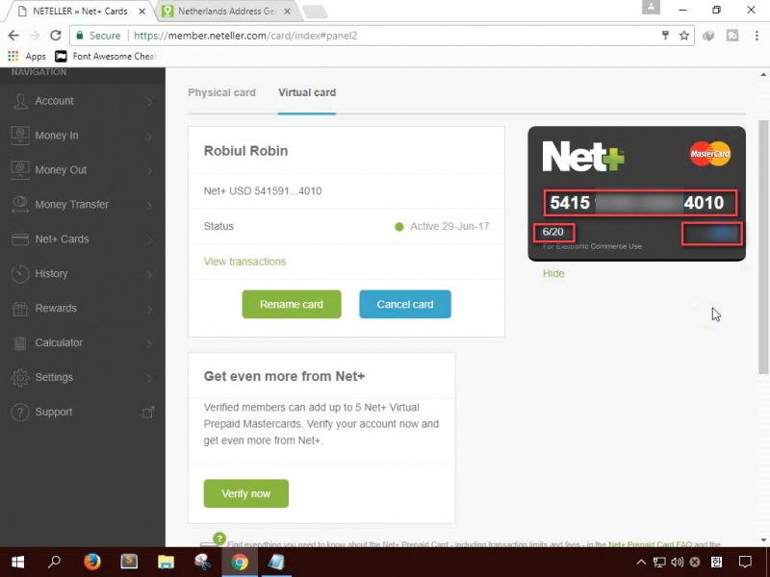Click the Rename card button
Viewport: 770px width, 577px height.
click(292, 304)
